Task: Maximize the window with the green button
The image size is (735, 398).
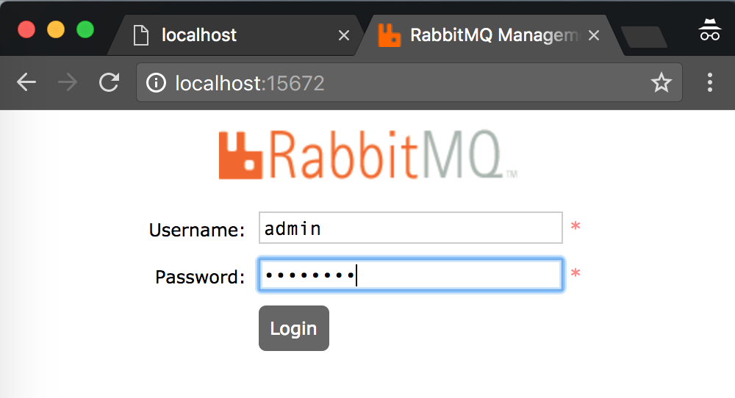Action: 85,29
